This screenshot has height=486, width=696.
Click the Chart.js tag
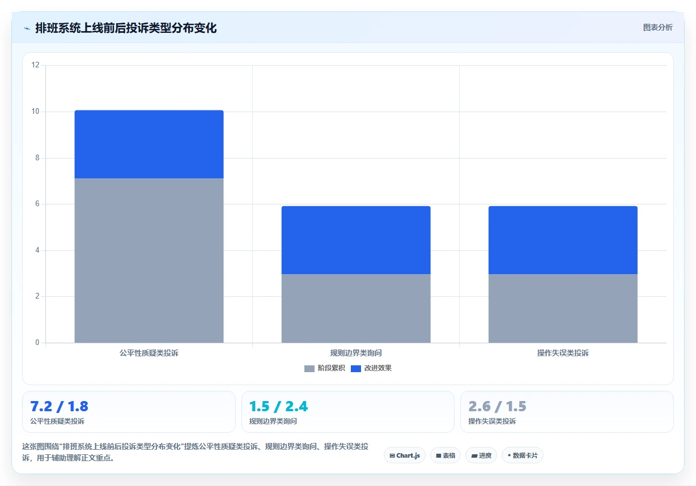pos(405,455)
